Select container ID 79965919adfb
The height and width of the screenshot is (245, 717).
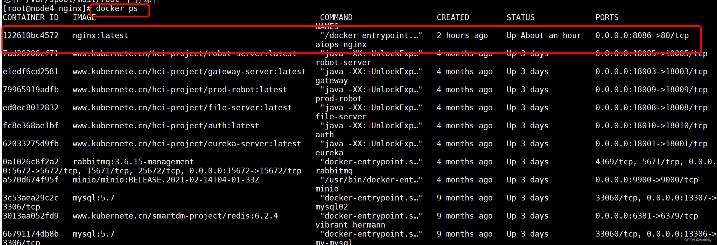tap(31, 90)
